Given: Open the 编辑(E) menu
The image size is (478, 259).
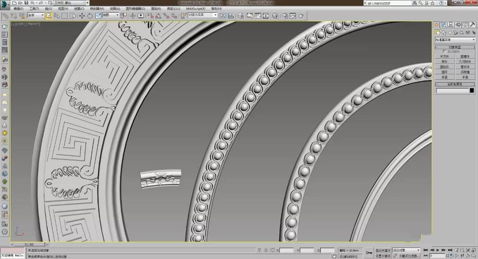Looking at the screenshot, I should [x=18, y=9].
